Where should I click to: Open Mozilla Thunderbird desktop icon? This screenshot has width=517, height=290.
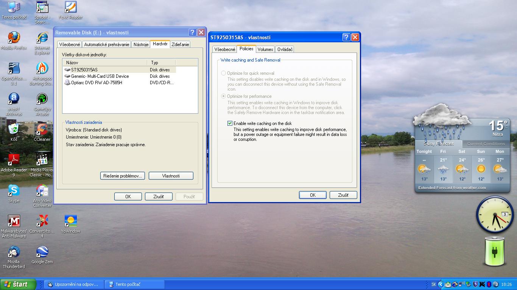pyautogui.click(x=14, y=252)
